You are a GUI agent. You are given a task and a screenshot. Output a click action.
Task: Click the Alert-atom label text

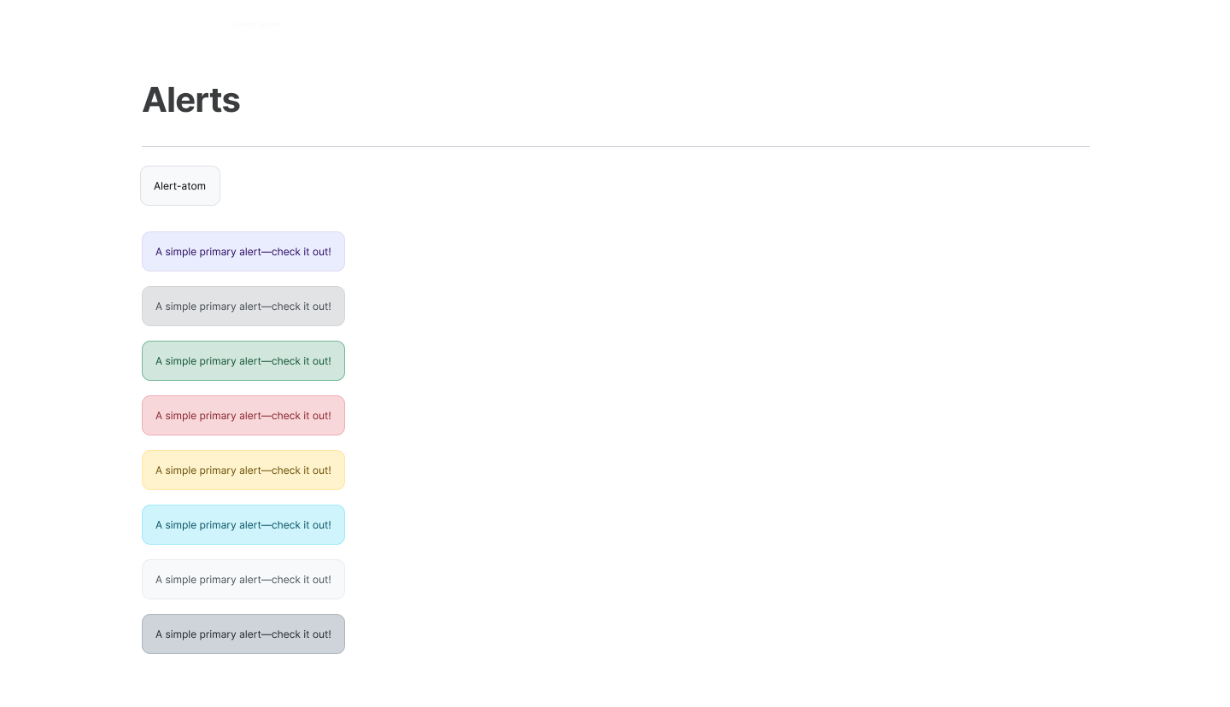[180, 185]
